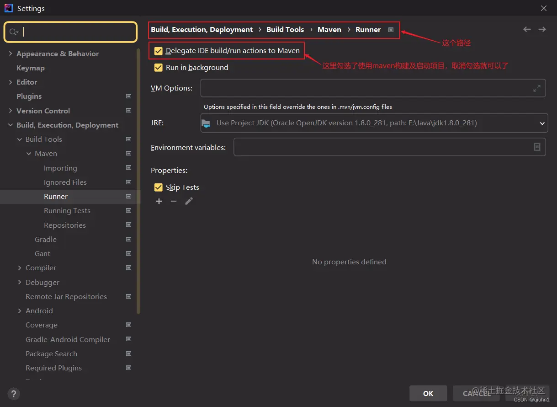The height and width of the screenshot is (407, 557).
Task: Click project icon next to Gradle
Action: 128,239
